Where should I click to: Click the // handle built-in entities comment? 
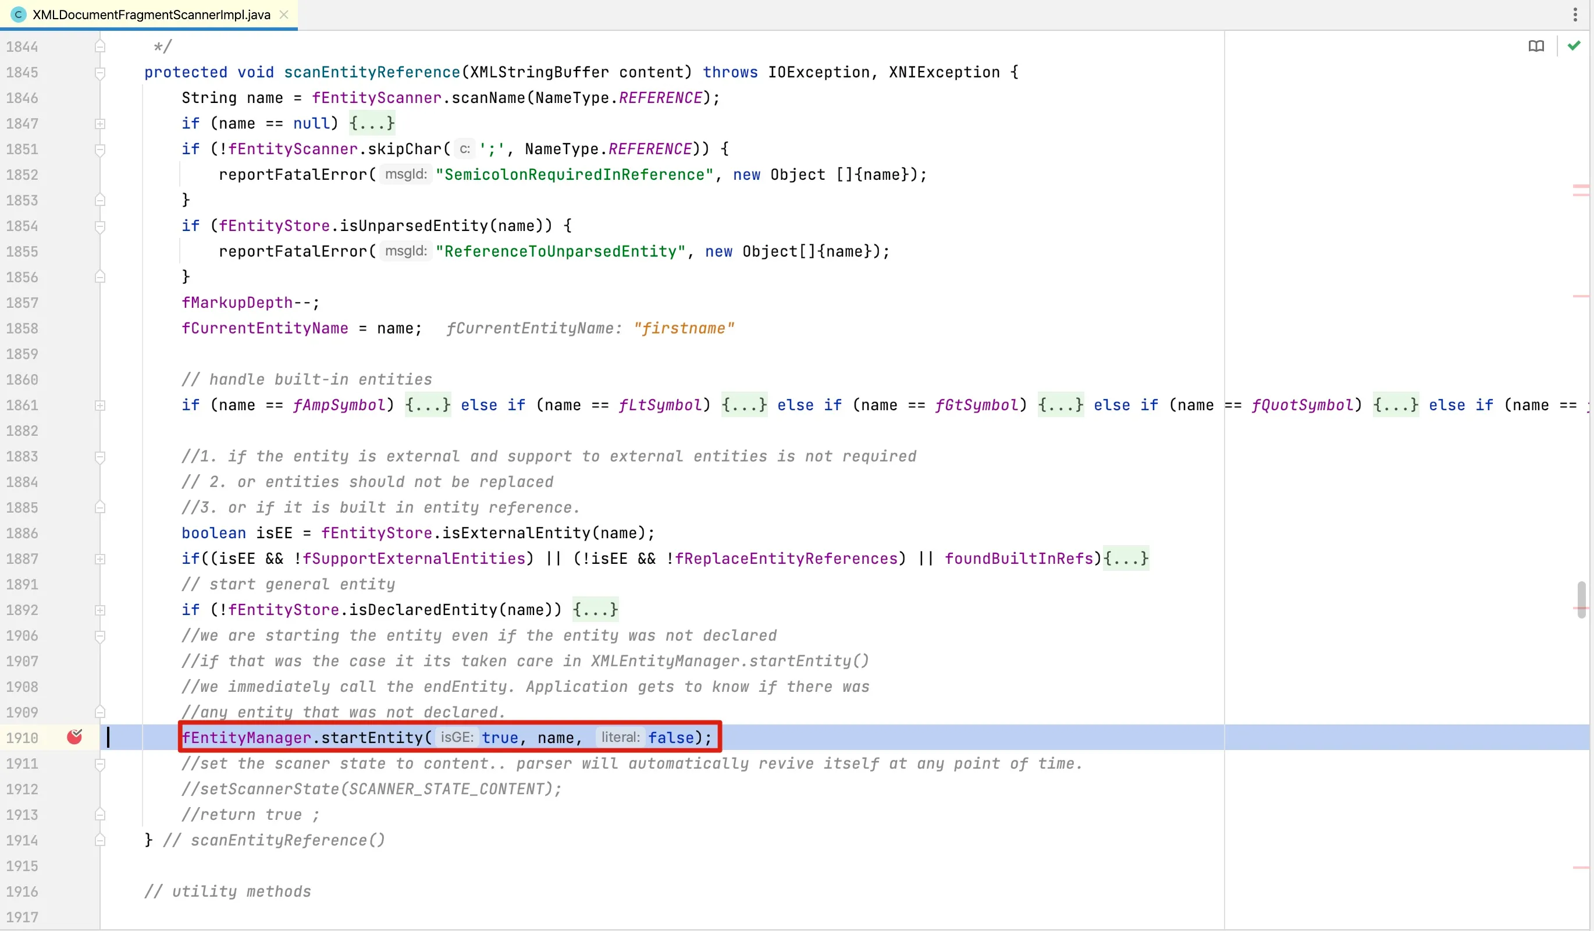click(x=307, y=380)
